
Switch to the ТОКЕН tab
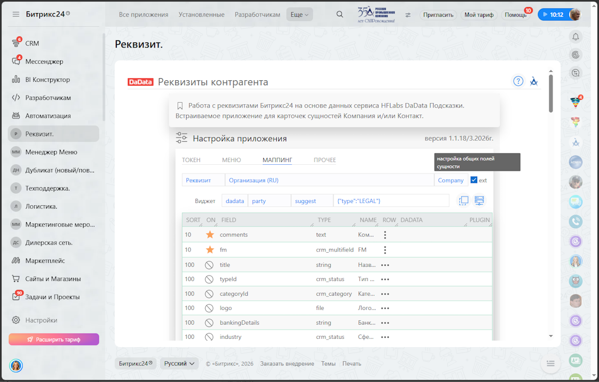tap(191, 160)
